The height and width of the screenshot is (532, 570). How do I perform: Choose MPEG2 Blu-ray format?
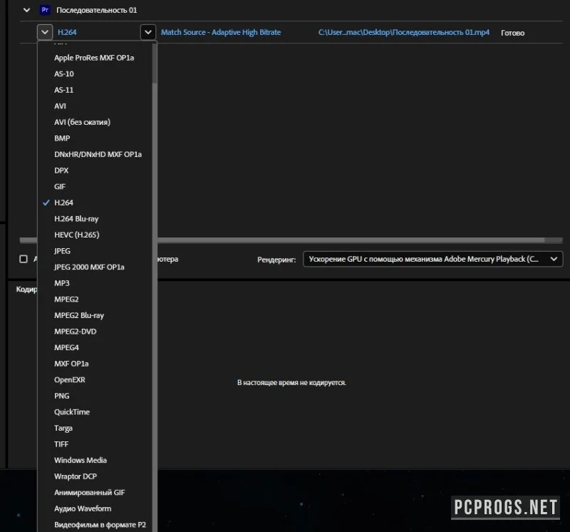tap(79, 315)
